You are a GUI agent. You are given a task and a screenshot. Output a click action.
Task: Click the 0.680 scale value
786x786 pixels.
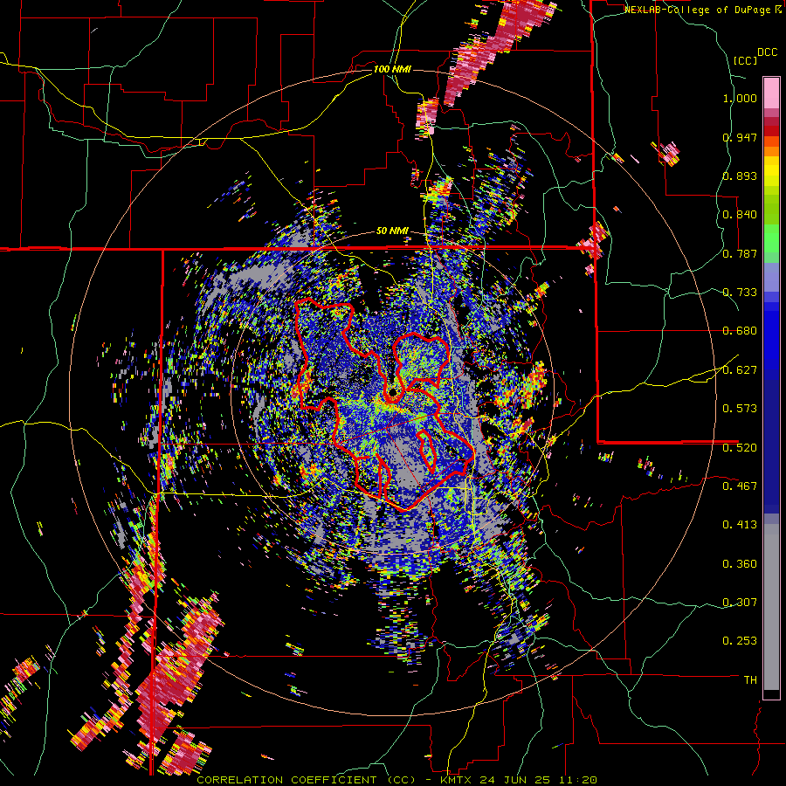pyautogui.click(x=740, y=331)
